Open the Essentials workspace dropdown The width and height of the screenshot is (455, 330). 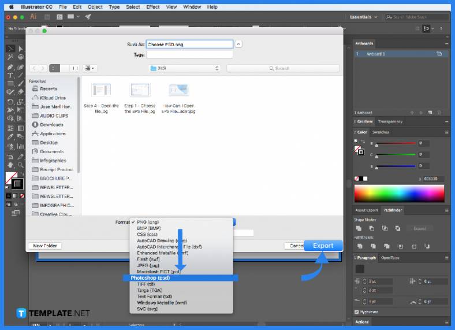tap(364, 17)
